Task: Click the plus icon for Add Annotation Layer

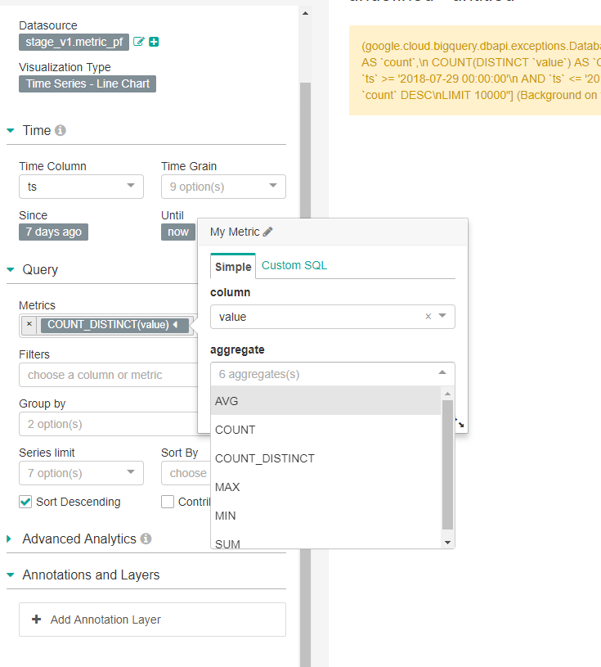Action: click(x=37, y=619)
